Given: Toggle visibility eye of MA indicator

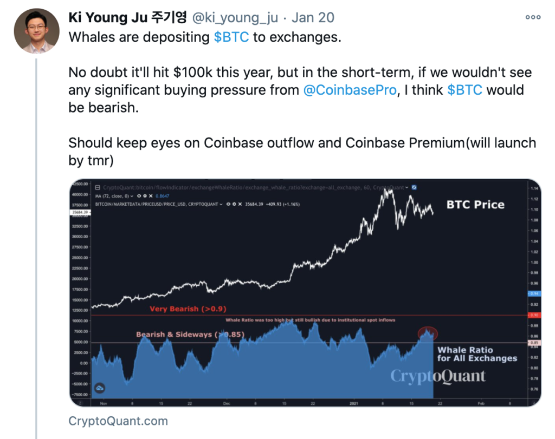Looking at the screenshot, I should point(139,196).
